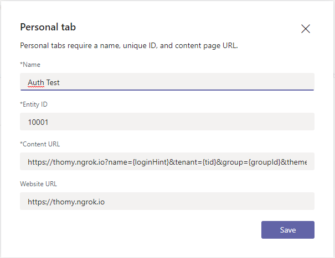Click the description text about personal tab requirements
Screen dimensions: 335x258
pyautogui.click(x=129, y=46)
